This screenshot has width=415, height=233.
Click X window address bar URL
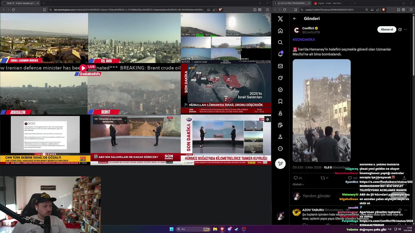click(x=329, y=10)
